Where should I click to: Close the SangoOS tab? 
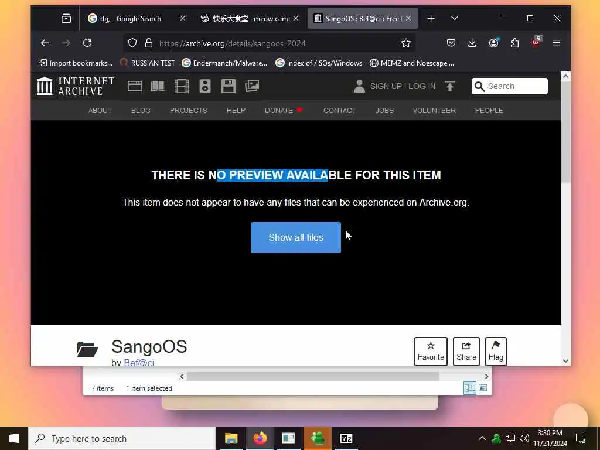point(408,18)
